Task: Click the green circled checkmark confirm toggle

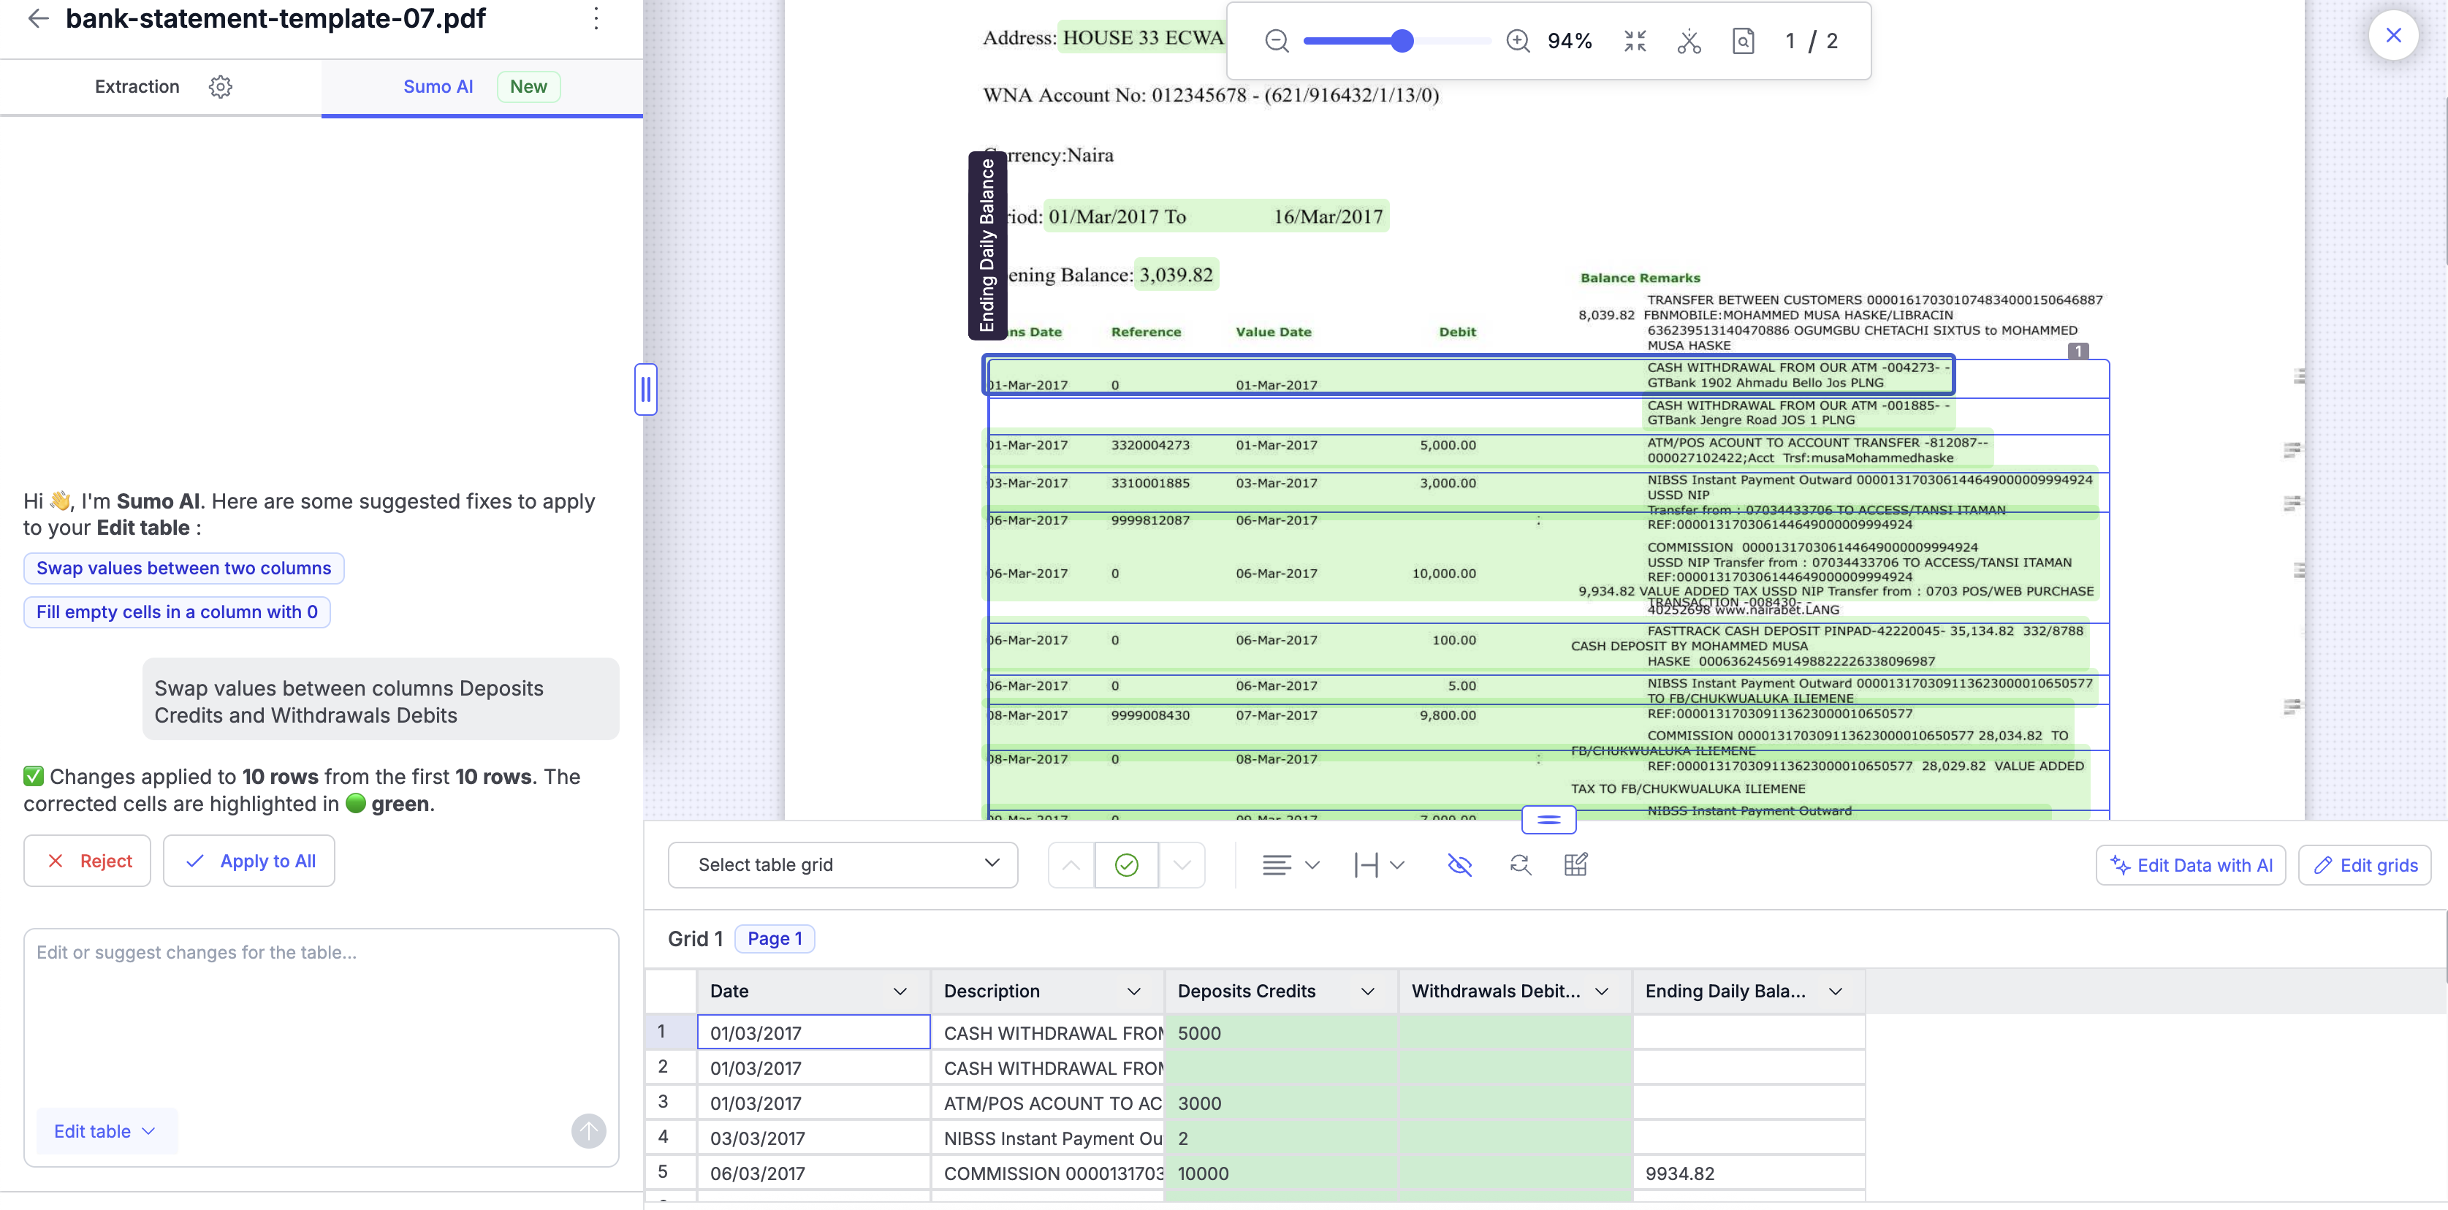Action: pos(1126,864)
